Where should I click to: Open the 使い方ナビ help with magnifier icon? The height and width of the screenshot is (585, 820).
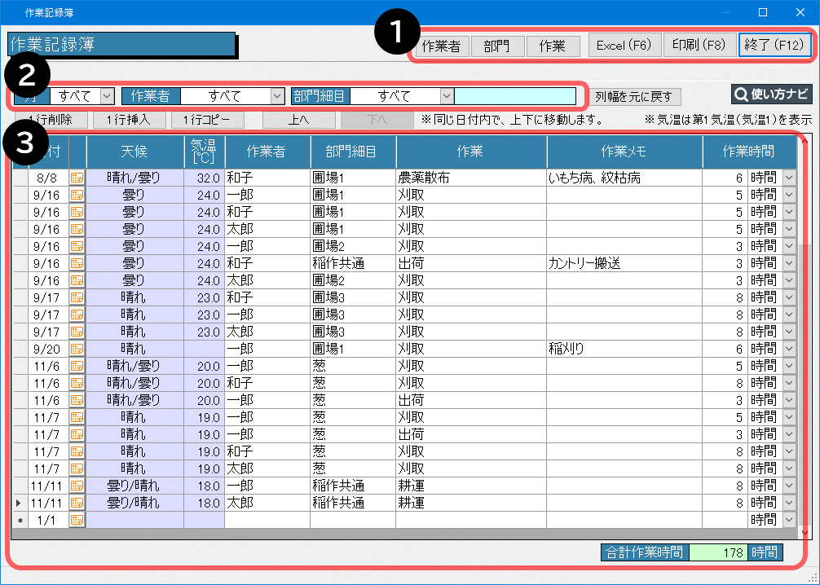click(x=772, y=95)
